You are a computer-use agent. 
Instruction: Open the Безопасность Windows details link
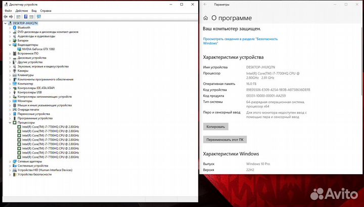[x=240, y=41]
